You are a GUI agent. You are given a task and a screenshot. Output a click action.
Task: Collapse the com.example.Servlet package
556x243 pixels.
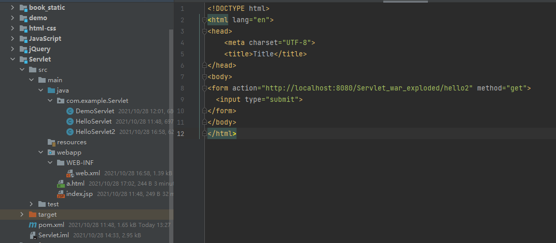tap(50, 101)
